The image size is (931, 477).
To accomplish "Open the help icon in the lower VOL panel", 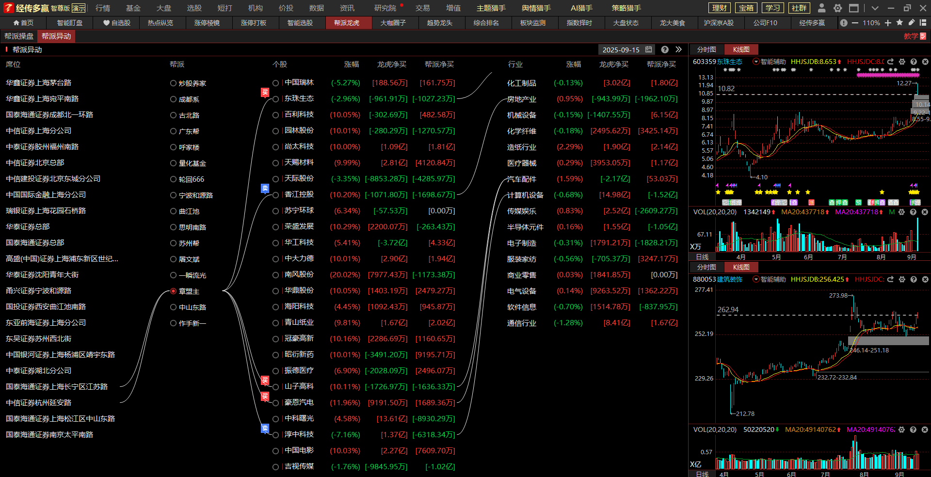I will [913, 429].
